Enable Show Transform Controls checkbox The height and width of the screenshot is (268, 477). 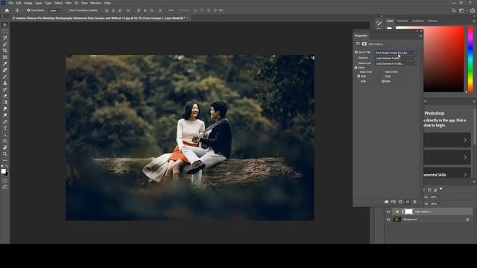pos(67,10)
